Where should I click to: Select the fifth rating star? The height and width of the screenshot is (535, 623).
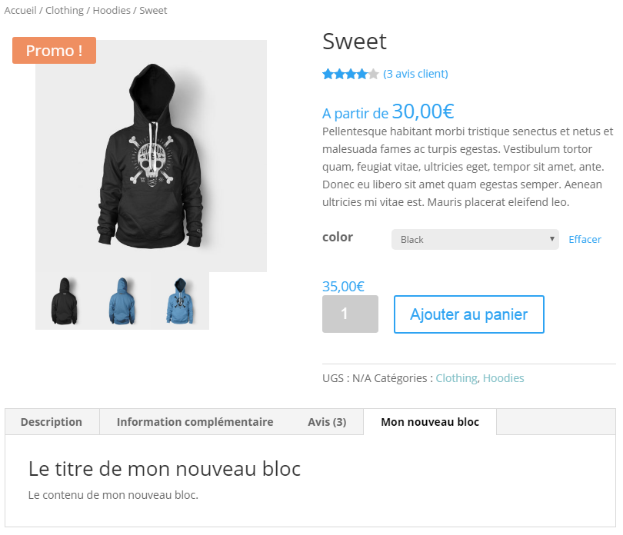[372, 73]
